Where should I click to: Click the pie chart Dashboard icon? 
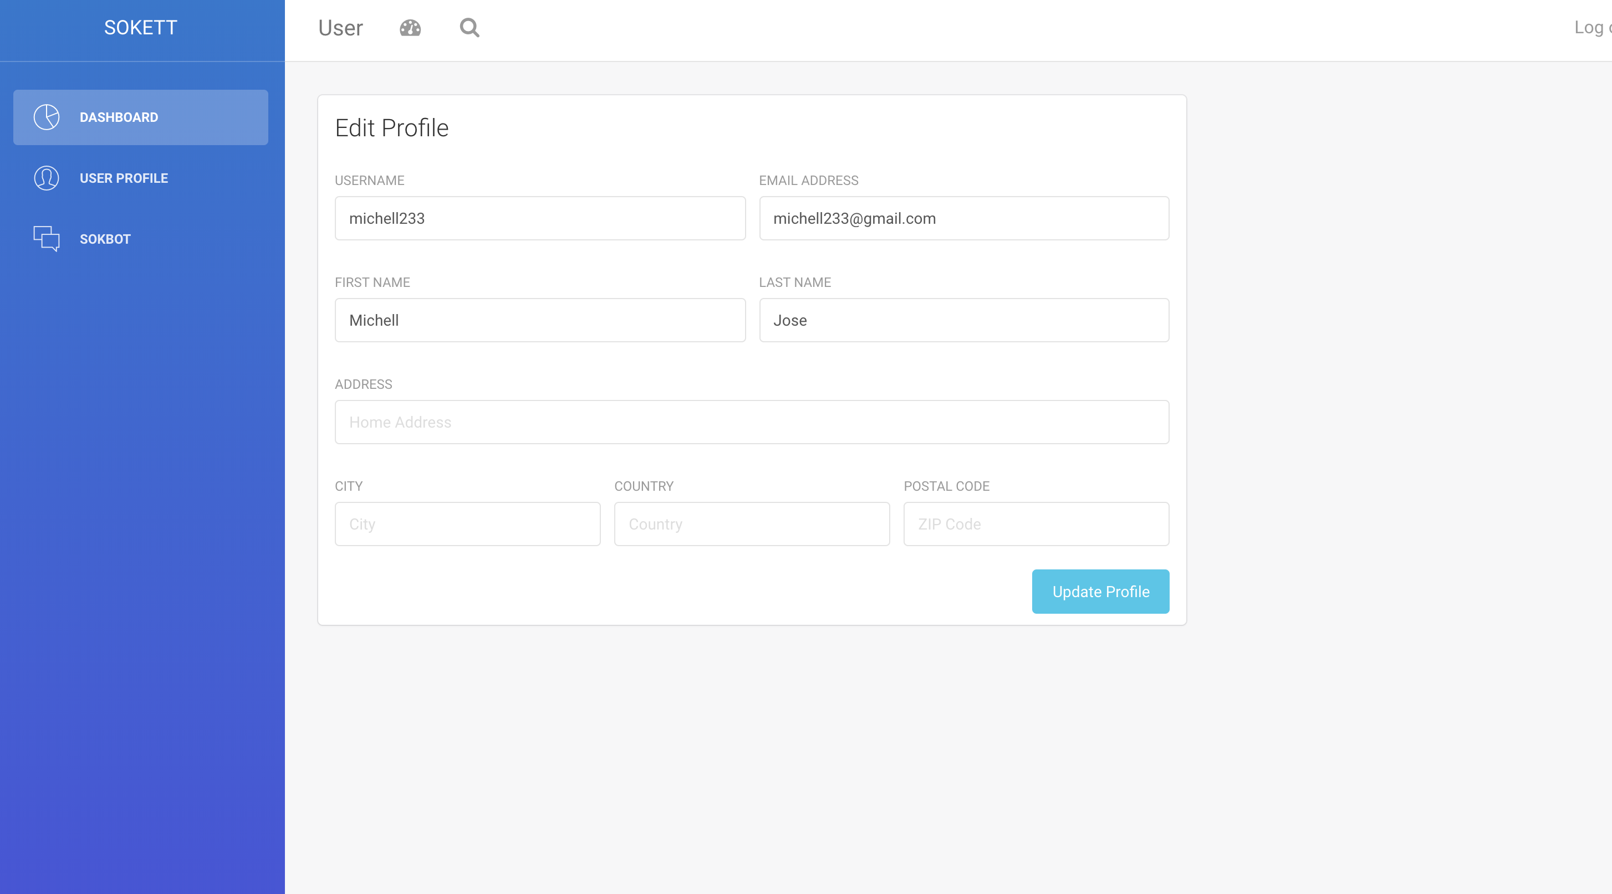click(47, 117)
